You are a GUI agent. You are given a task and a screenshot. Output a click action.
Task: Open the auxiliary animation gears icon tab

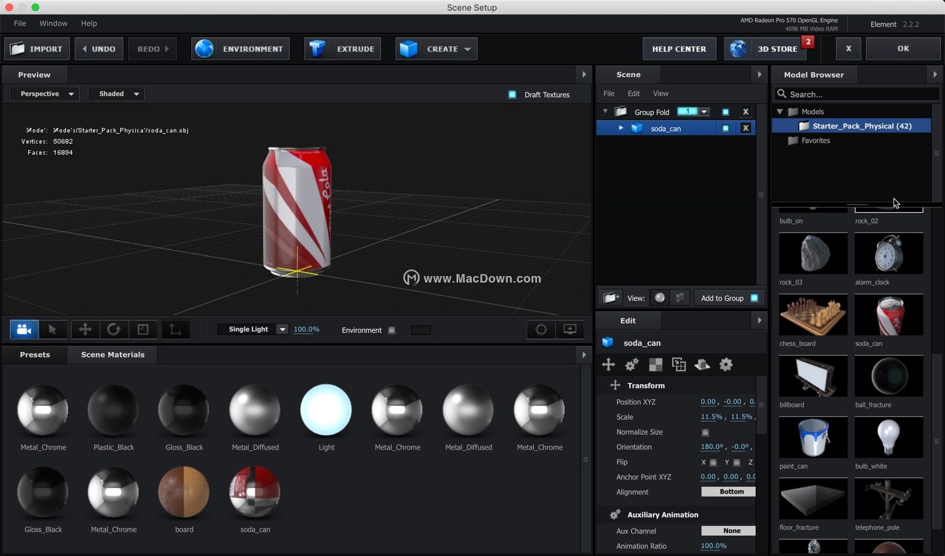pyautogui.click(x=632, y=365)
